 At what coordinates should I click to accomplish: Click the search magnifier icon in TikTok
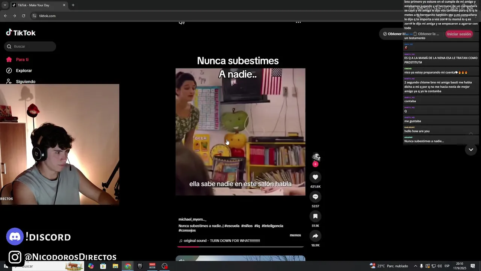9,46
